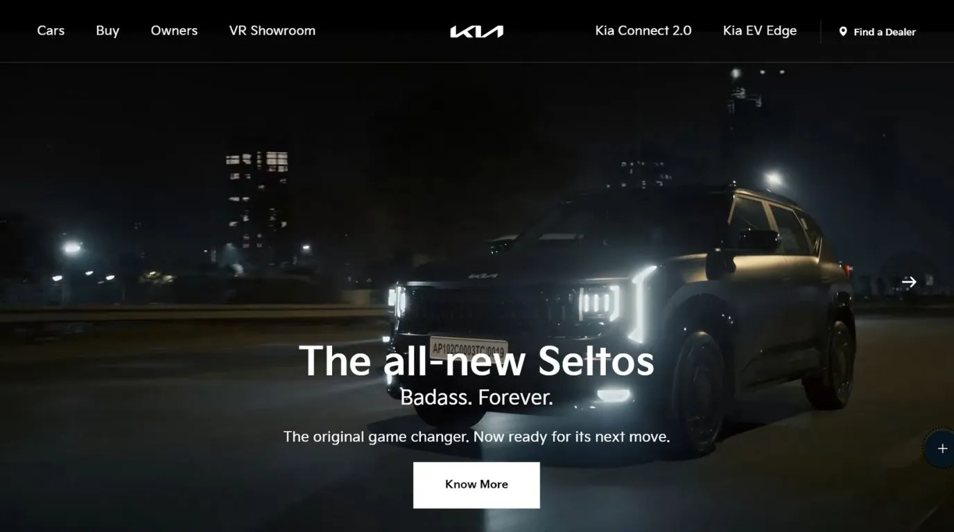This screenshot has height=532, width=954.
Task: Open the Cars menu
Action: [x=51, y=30]
